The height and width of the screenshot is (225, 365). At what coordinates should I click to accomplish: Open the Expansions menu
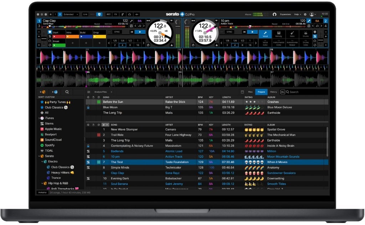tap(286, 14)
